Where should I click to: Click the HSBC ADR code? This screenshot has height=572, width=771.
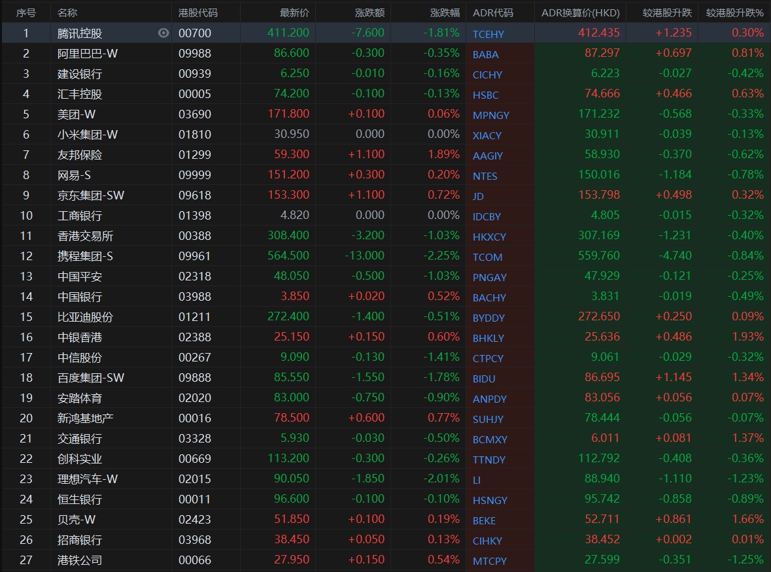(x=485, y=95)
